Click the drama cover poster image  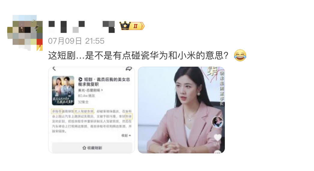pos(63,90)
